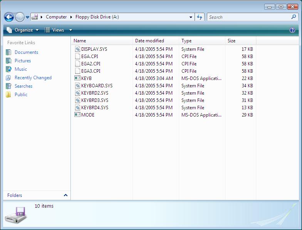This screenshot has height=230, width=302.
Task: Open the address bar previous locations dropdown
Action: [x=191, y=17]
